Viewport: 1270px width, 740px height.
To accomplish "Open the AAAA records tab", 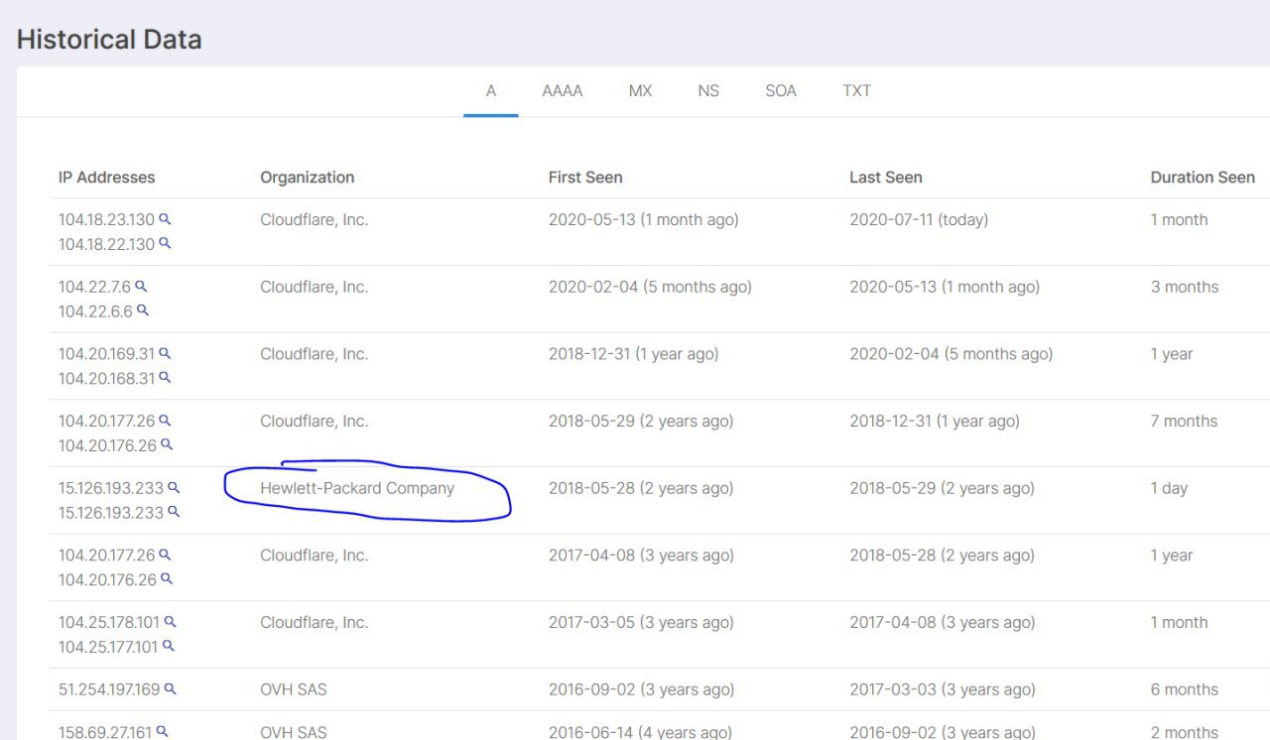I will [x=563, y=91].
